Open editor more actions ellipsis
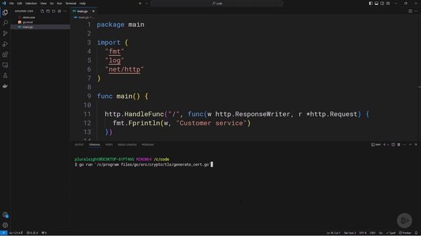The image size is (421, 236). click(416, 11)
